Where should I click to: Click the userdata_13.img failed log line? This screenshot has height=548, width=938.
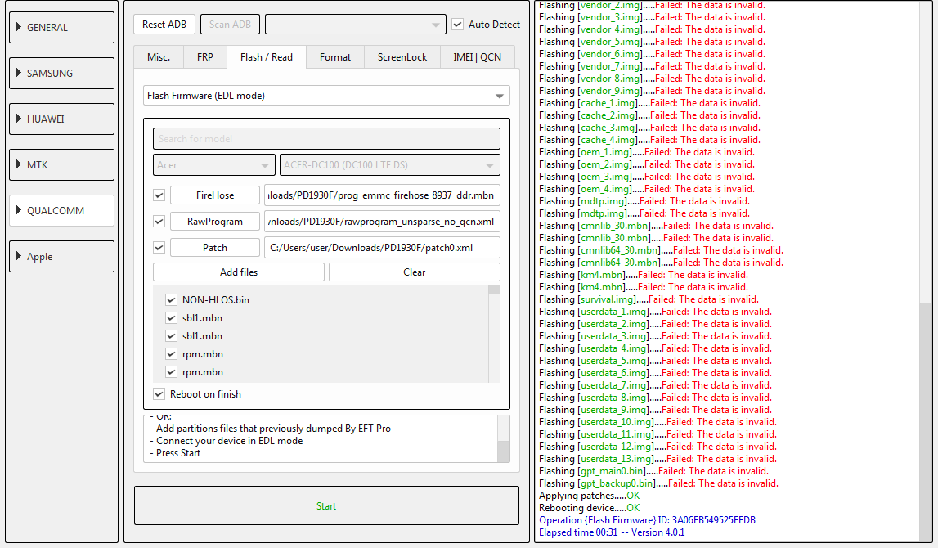(x=657, y=459)
